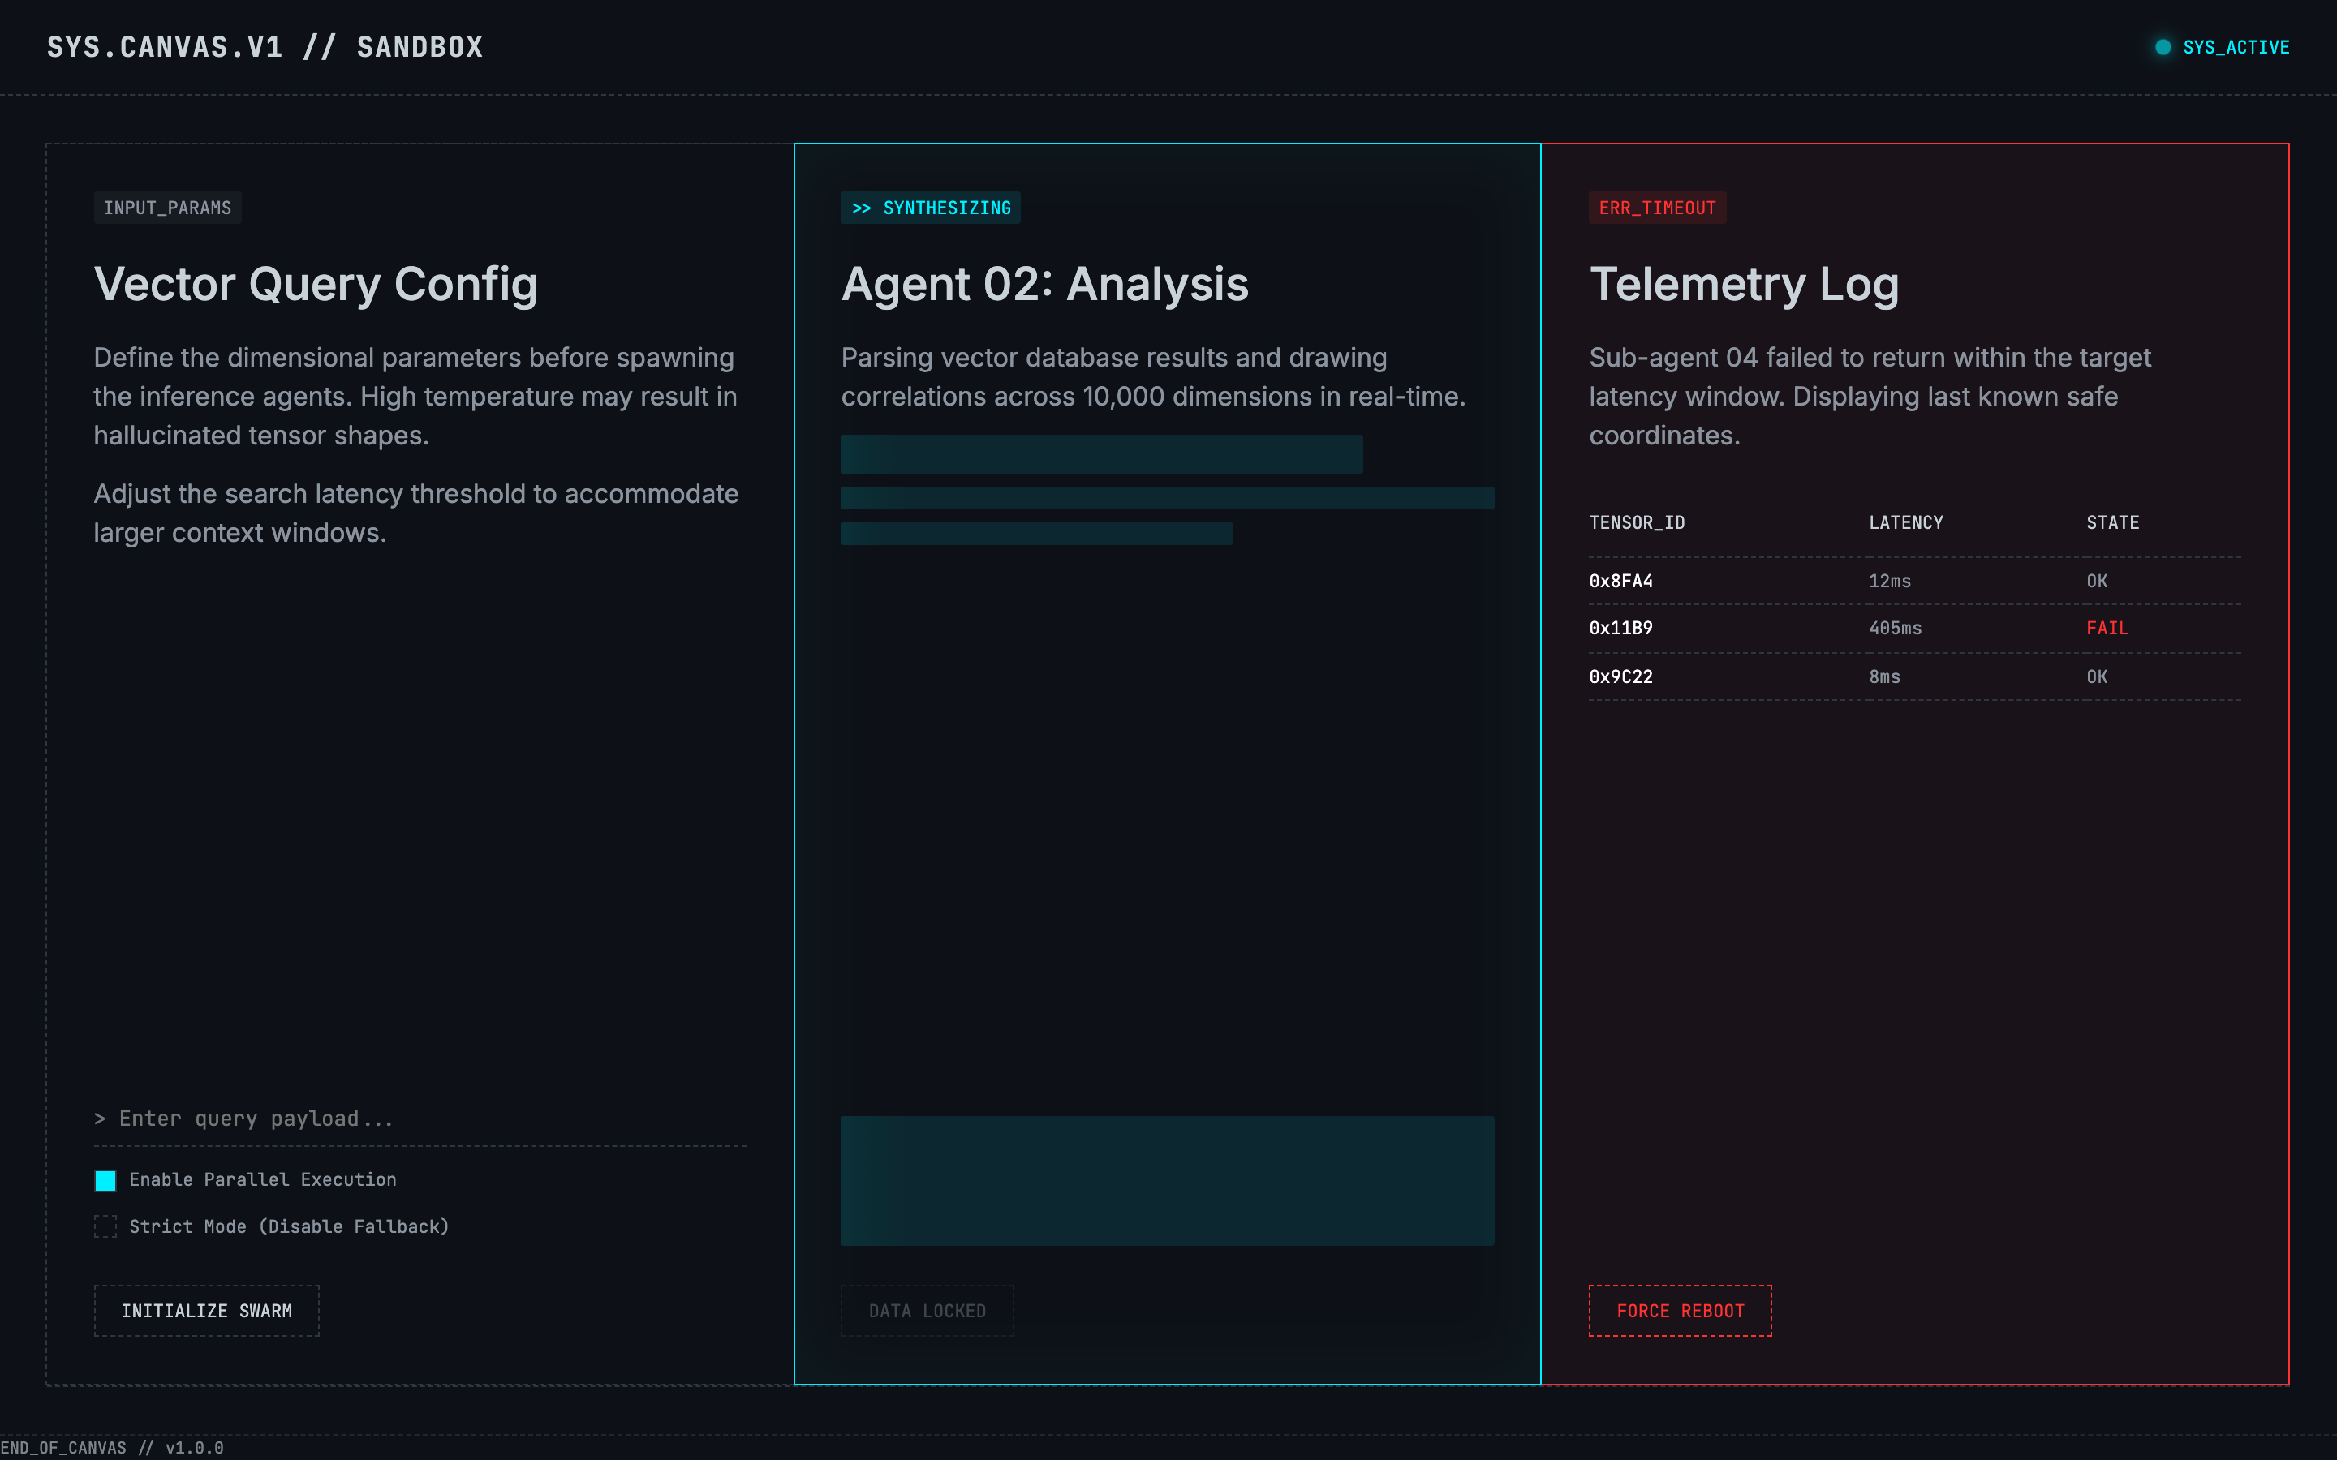Enable Parallel Execution checkbox

click(105, 1180)
